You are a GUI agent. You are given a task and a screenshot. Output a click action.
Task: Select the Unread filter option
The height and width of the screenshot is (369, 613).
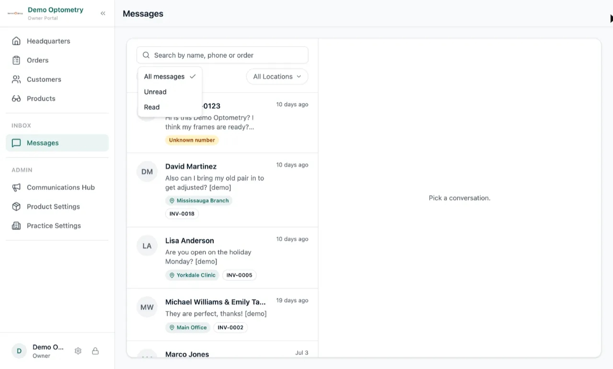(170, 92)
